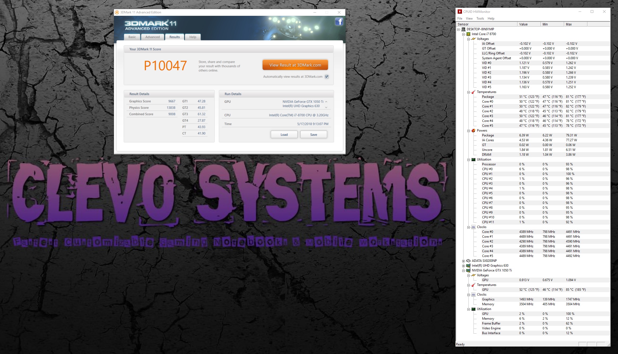Collapse the Intel Core i7 8700 node
This screenshot has width=618, height=354.
(463, 34)
